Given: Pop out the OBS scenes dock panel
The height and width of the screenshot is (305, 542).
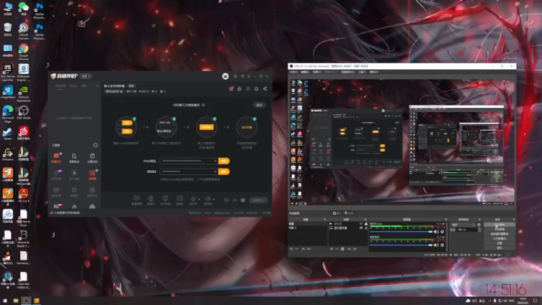Looking at the screenshot, I should tap(325, 220).
